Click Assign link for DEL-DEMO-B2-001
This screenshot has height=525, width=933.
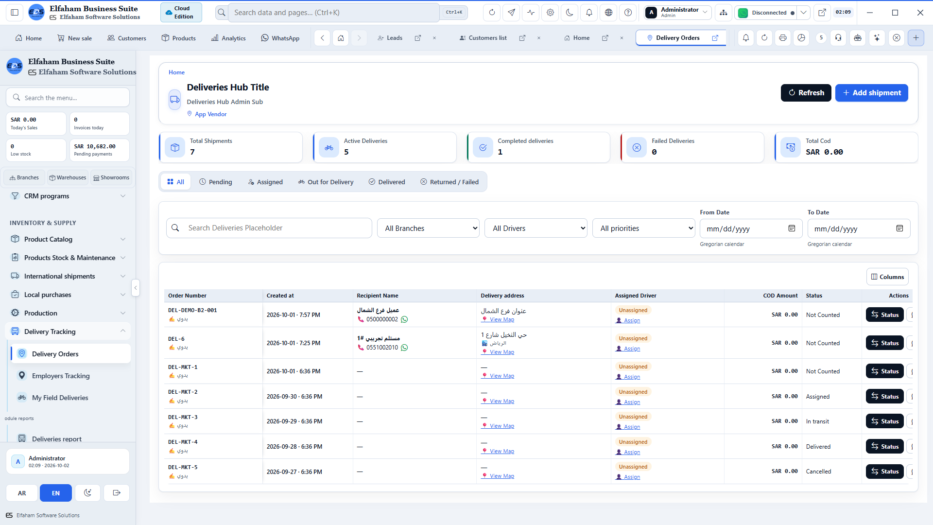point(628,321)
